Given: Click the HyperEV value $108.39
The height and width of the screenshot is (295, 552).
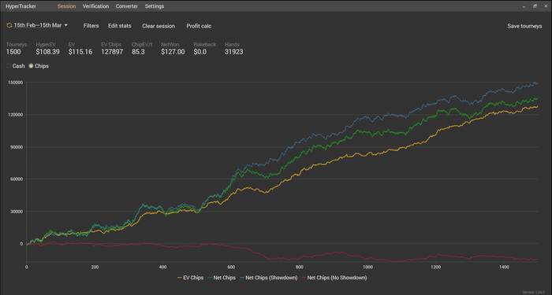Looking at the screenshot, I should coord(47,52).
